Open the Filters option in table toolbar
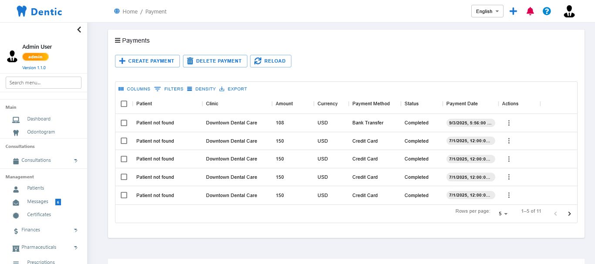This screenshot has height=264, width=595. point(169,89)
